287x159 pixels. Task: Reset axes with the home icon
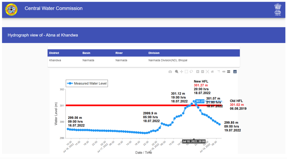pyautogui.click(x=212, y=72)
